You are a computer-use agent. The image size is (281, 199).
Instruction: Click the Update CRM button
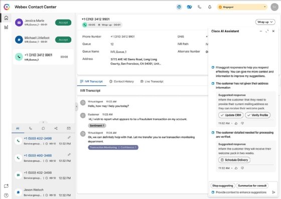pos(231,115)
